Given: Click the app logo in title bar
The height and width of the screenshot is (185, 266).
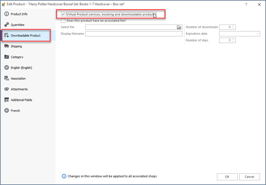Looking at the screenshot, I should point(4,4).
